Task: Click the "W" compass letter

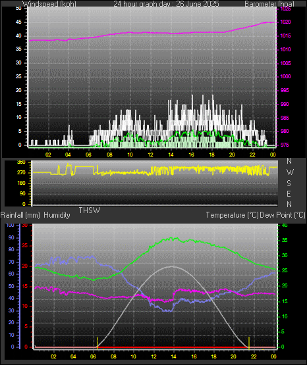Action: (x=290, y=172)
